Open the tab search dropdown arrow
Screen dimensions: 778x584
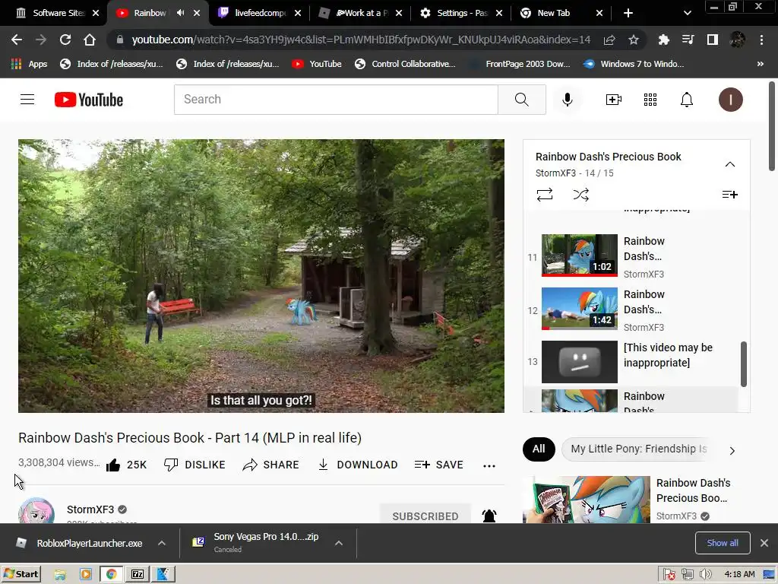point(687,13)
